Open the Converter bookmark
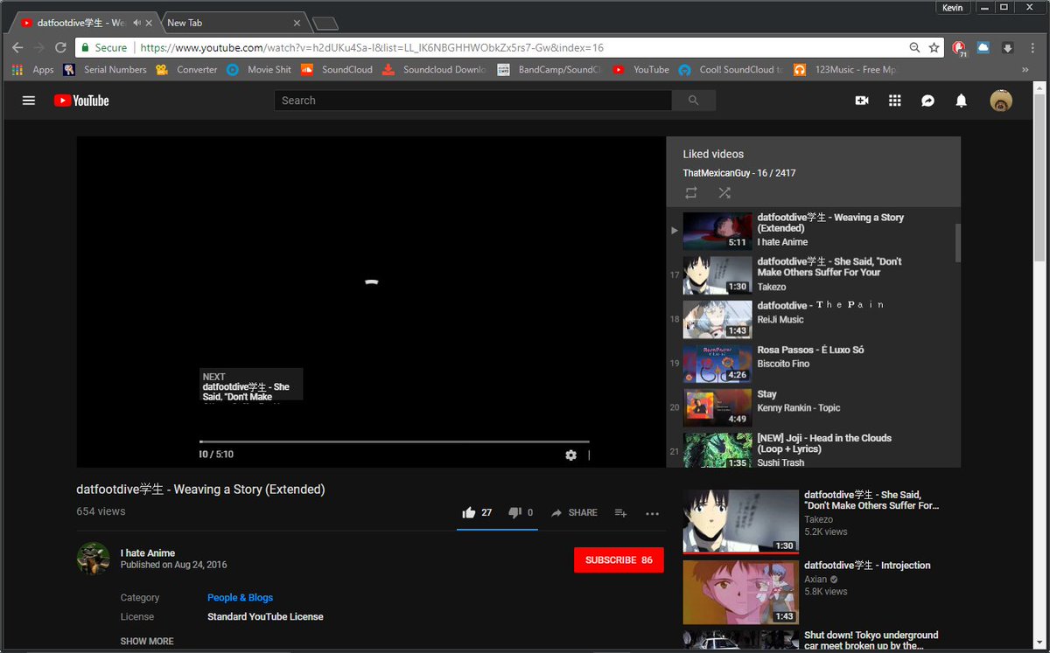Viewport: 1050px width, 653px height. click(187, 70)
